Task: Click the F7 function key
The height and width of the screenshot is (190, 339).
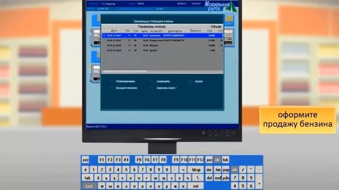Action: pos(155,160)
